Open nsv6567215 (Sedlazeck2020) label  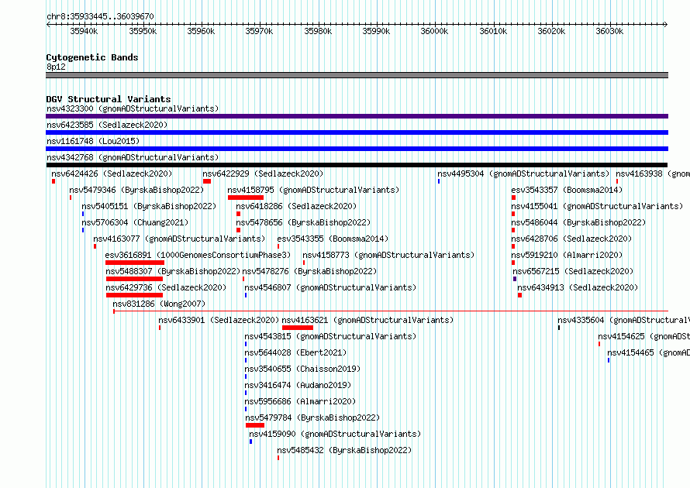pyautogui.click(x=573, y=271)
